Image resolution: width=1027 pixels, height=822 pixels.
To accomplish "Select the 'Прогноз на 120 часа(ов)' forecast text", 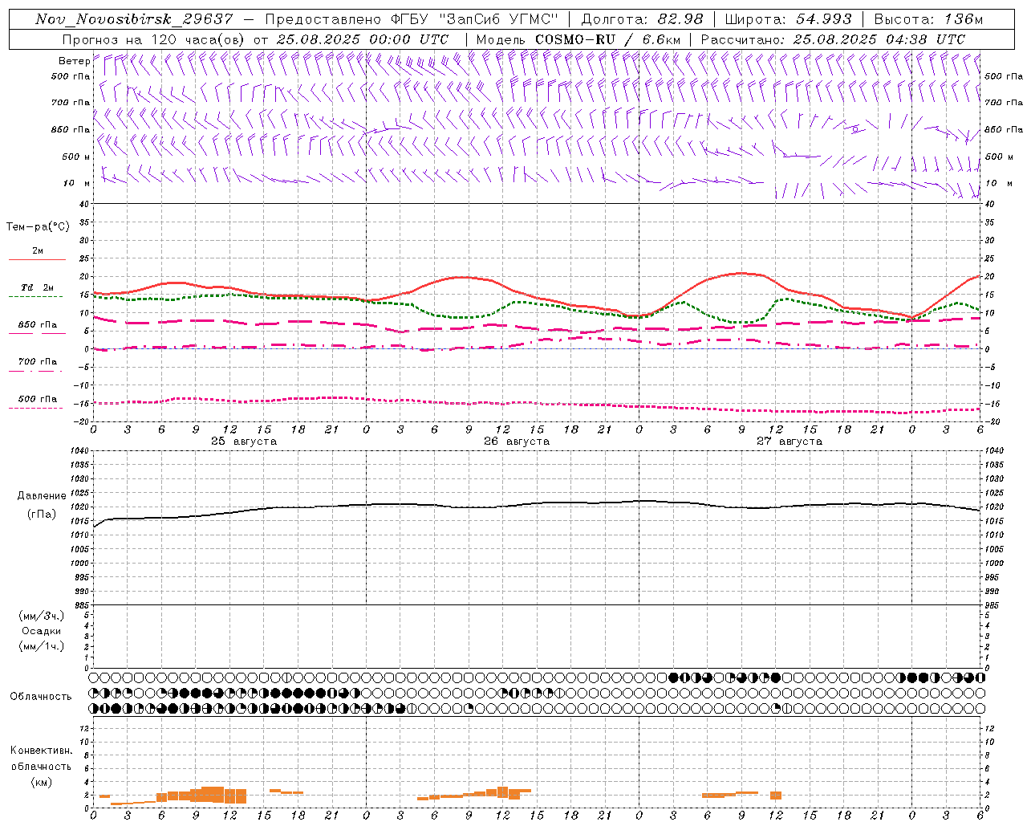I will click(x=155, y=39).
